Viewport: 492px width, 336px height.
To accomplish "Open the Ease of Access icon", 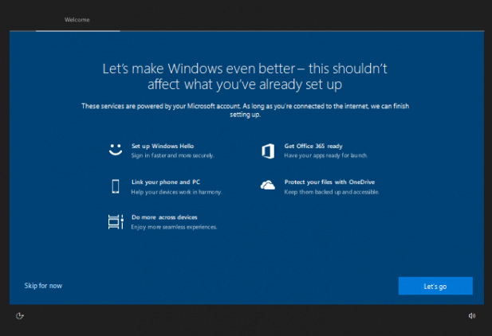I will click(x=20, y=315).
